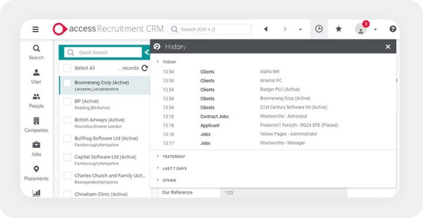Screen dimensions: 423x218
Task: Open the navigation history dropdown arrow
Action: (x=300, y=29)
